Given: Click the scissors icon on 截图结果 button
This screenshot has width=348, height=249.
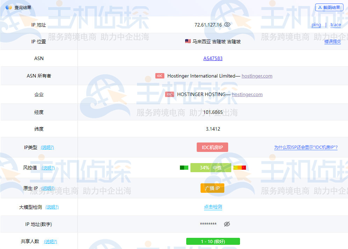Looking at the screenshot, I should point(320,7).
